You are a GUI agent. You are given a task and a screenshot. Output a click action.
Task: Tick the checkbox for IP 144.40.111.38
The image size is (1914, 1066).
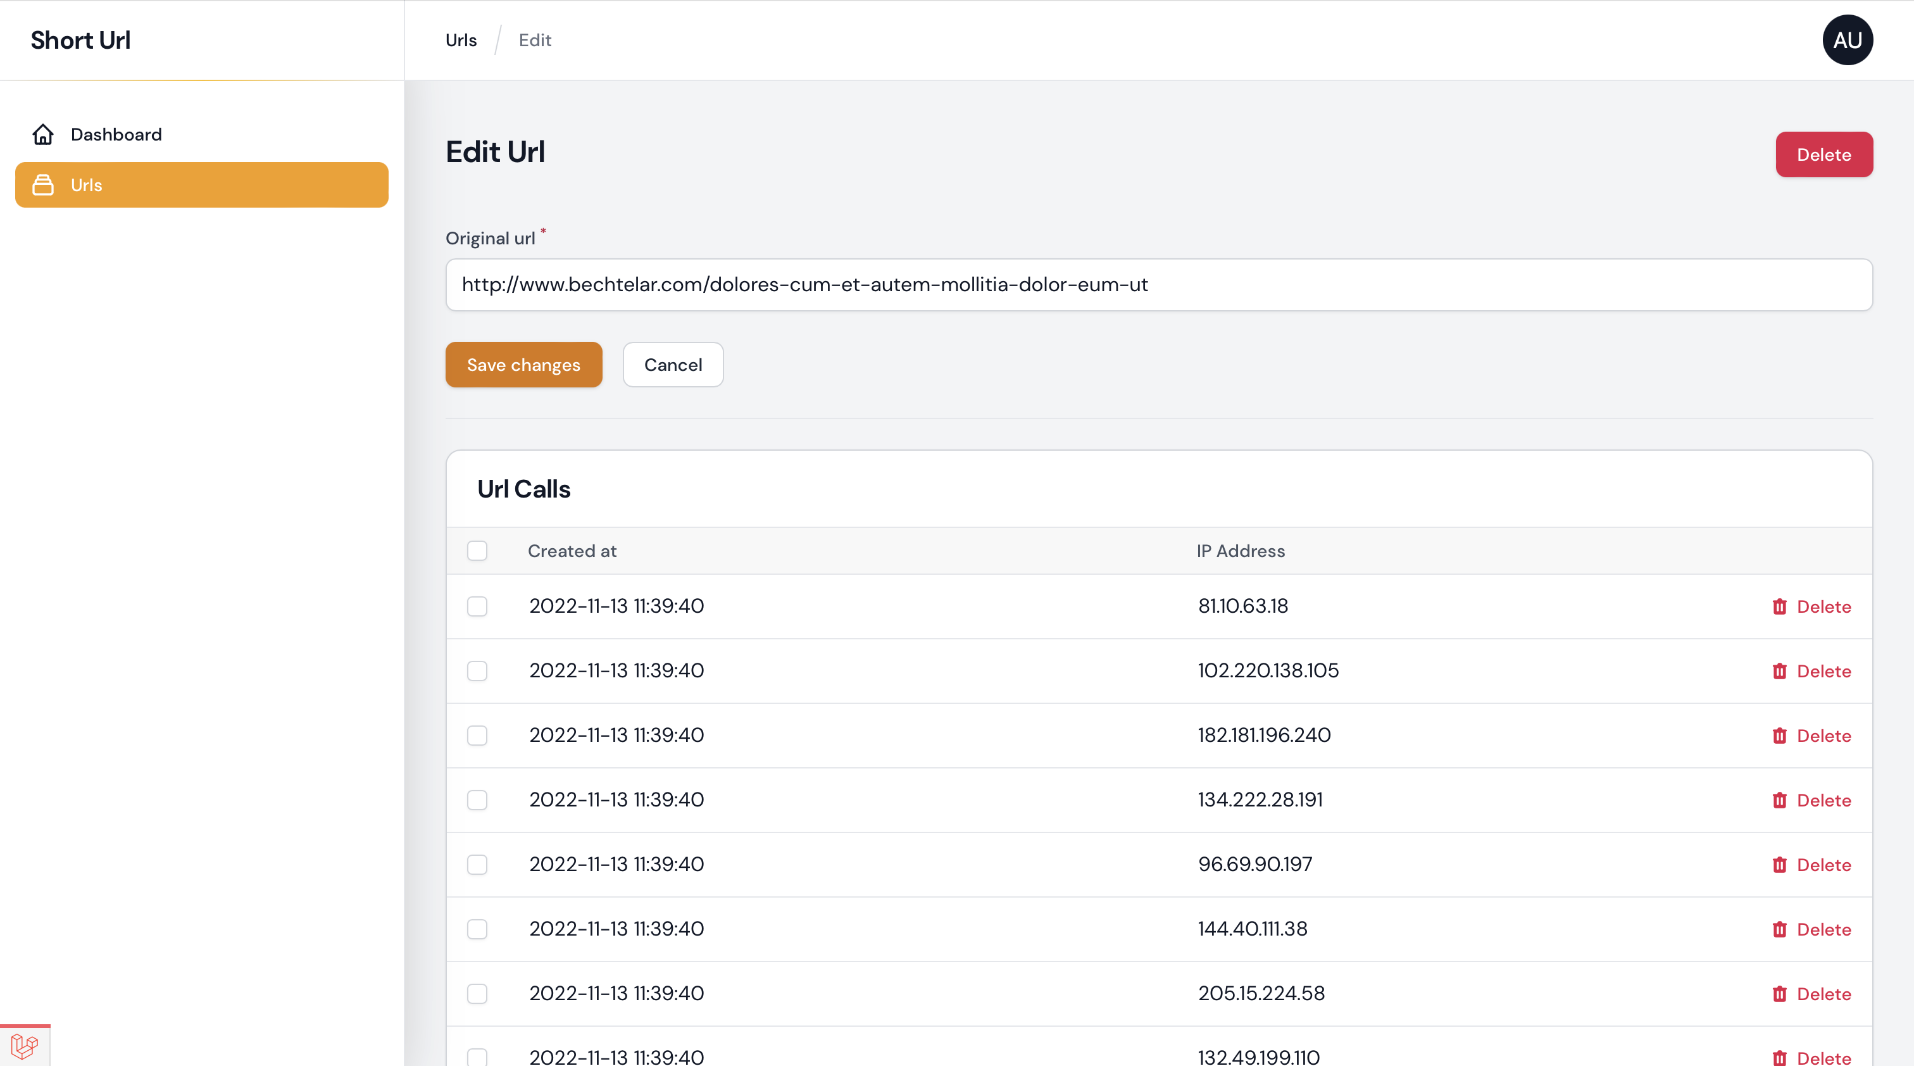pyautogui.click(x=477, y=929)
